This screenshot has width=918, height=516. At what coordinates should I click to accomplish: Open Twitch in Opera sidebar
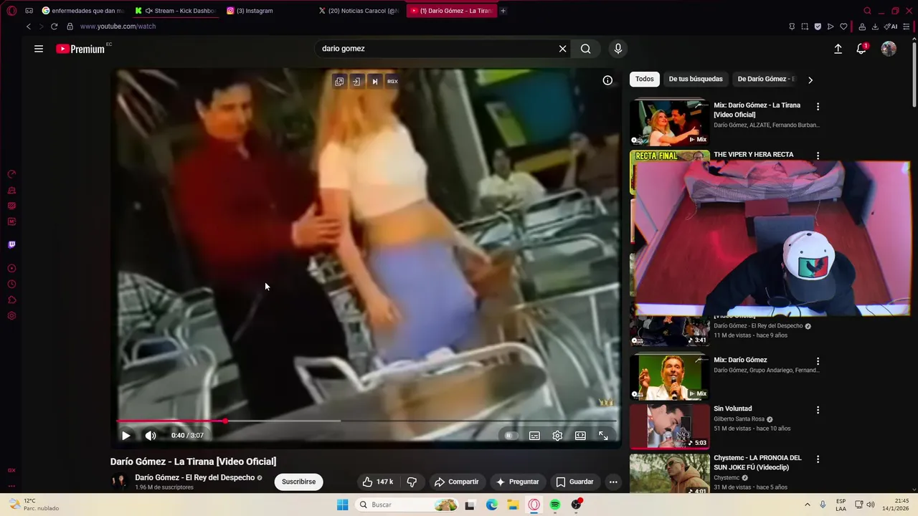pyautogui.click(x=11, y=244)
